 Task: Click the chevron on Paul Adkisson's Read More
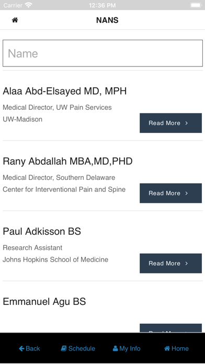[186, 263]
